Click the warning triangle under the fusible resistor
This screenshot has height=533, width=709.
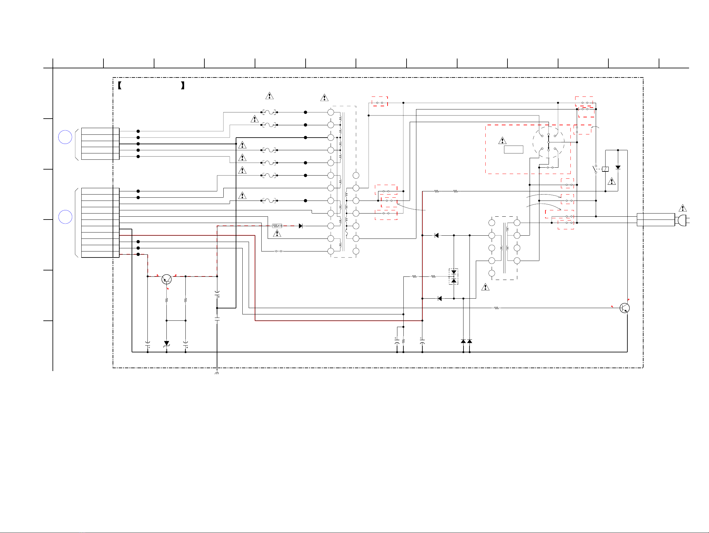[x=277, y=233]
